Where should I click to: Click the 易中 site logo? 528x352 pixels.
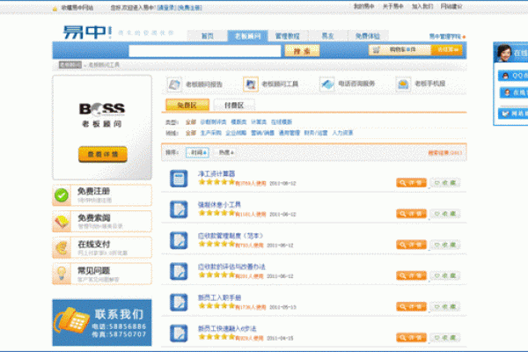point(87,33)
